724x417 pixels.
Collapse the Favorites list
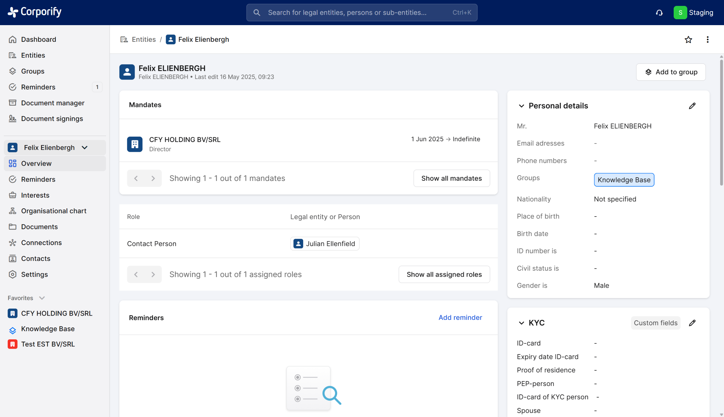tap(42, 298)
